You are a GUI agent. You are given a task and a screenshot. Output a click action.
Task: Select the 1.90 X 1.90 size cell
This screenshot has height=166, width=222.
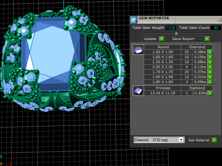click(x=162, y=77)
